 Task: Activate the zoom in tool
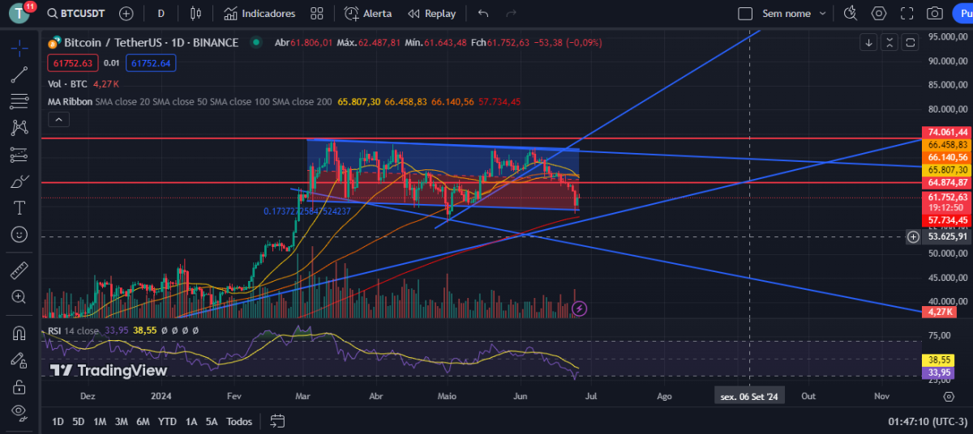pyautogui.click(x=19, y=297)
